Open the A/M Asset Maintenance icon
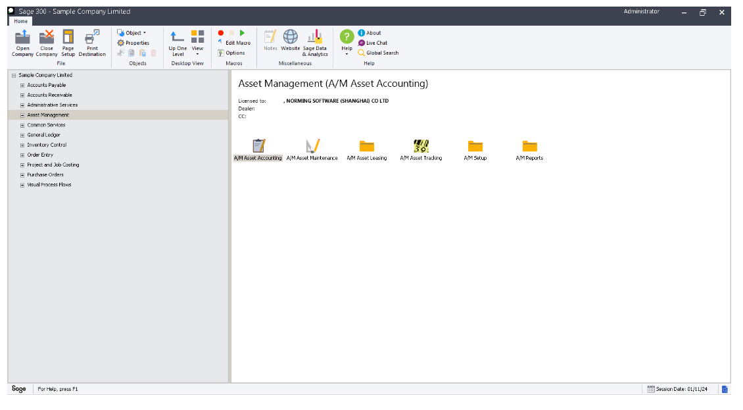The height and width of the screenshot is (410, 743). (312, 145)
